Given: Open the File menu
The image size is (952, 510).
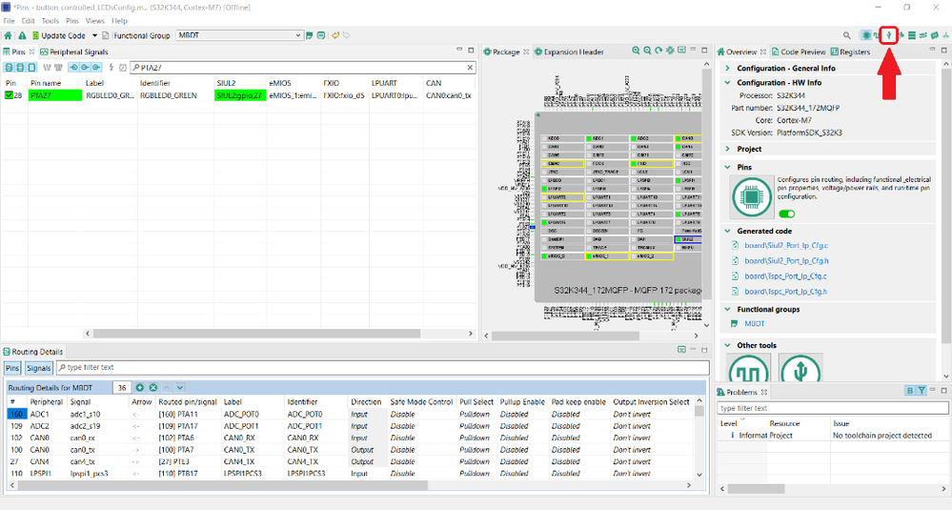Looking at the screenshot, I should pyautogui.click(x=10, y=21).
